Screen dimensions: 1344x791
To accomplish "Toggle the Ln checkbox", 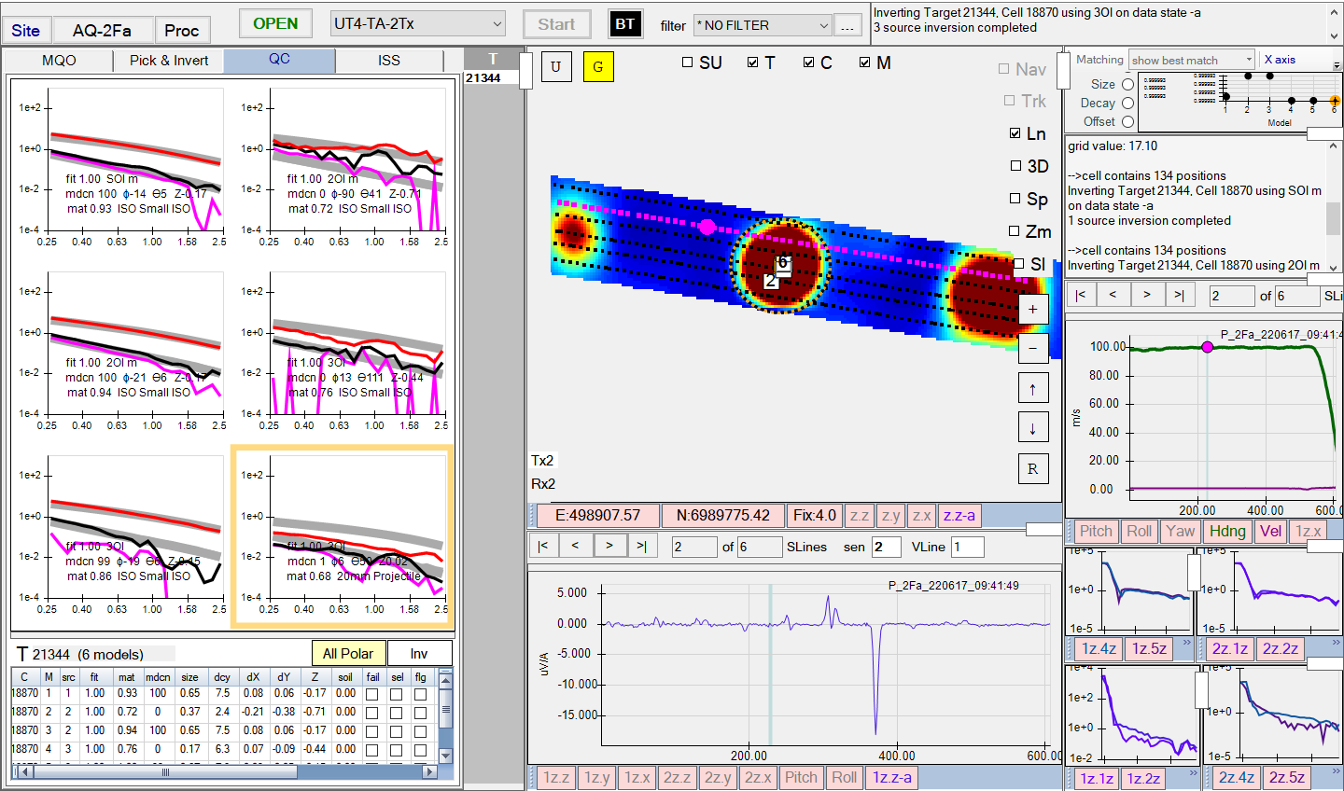I will 1015,133.
